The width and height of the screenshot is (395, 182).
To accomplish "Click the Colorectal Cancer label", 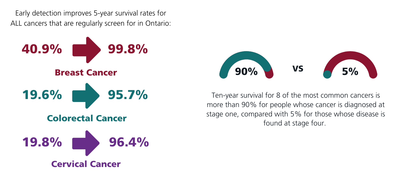I will [86, 118].
